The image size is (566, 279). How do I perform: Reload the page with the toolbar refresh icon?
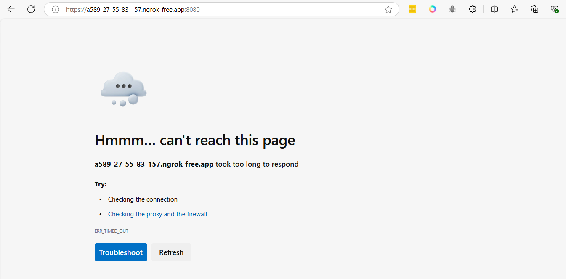pos(31,9)
